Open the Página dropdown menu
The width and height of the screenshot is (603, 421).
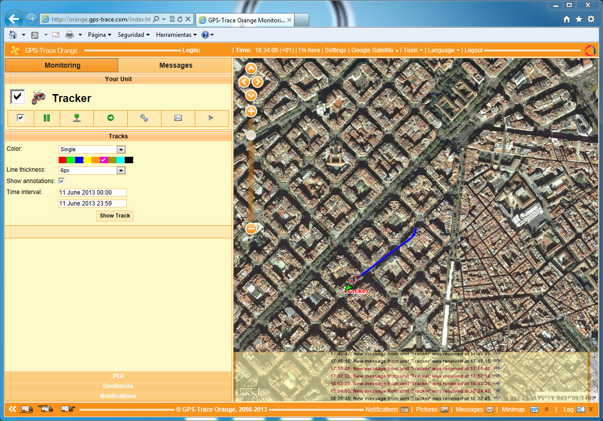pyautogui.click(x=99, y=35)
